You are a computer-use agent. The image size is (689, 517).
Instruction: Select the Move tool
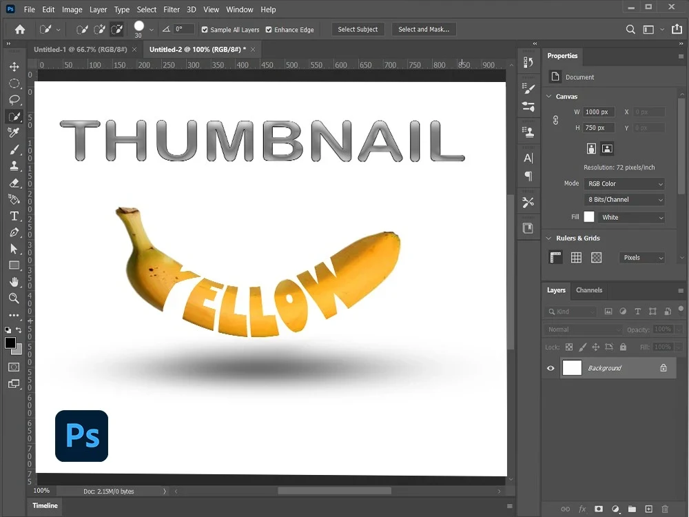click(x=14, y=67)
